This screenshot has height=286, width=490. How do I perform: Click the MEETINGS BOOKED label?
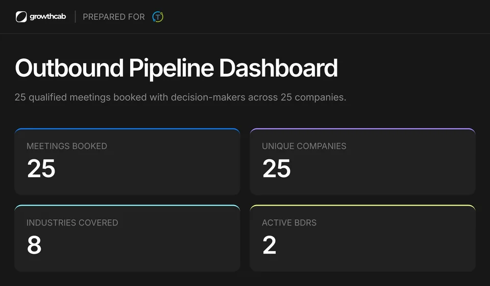coord(67,146)
